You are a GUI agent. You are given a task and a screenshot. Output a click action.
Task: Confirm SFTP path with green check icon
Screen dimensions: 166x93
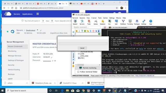99,34
